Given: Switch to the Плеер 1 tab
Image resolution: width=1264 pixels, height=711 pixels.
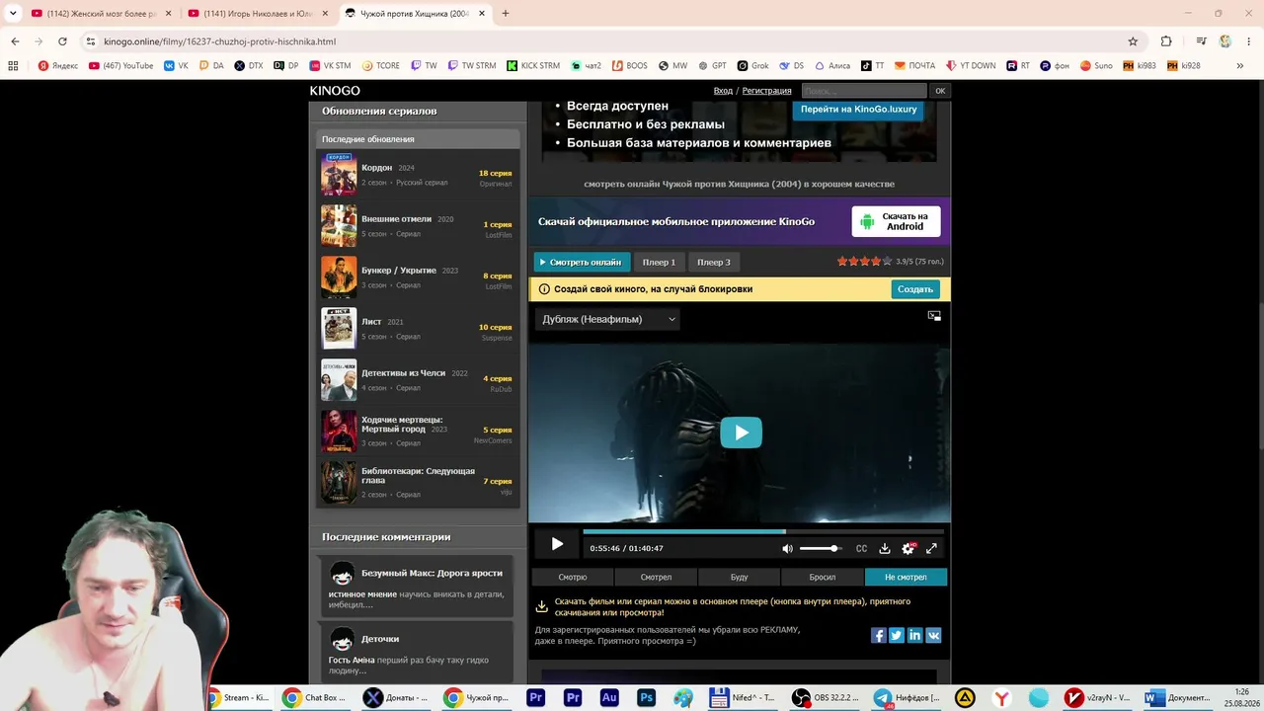Looking at the screenshot, I should (659, 262).
